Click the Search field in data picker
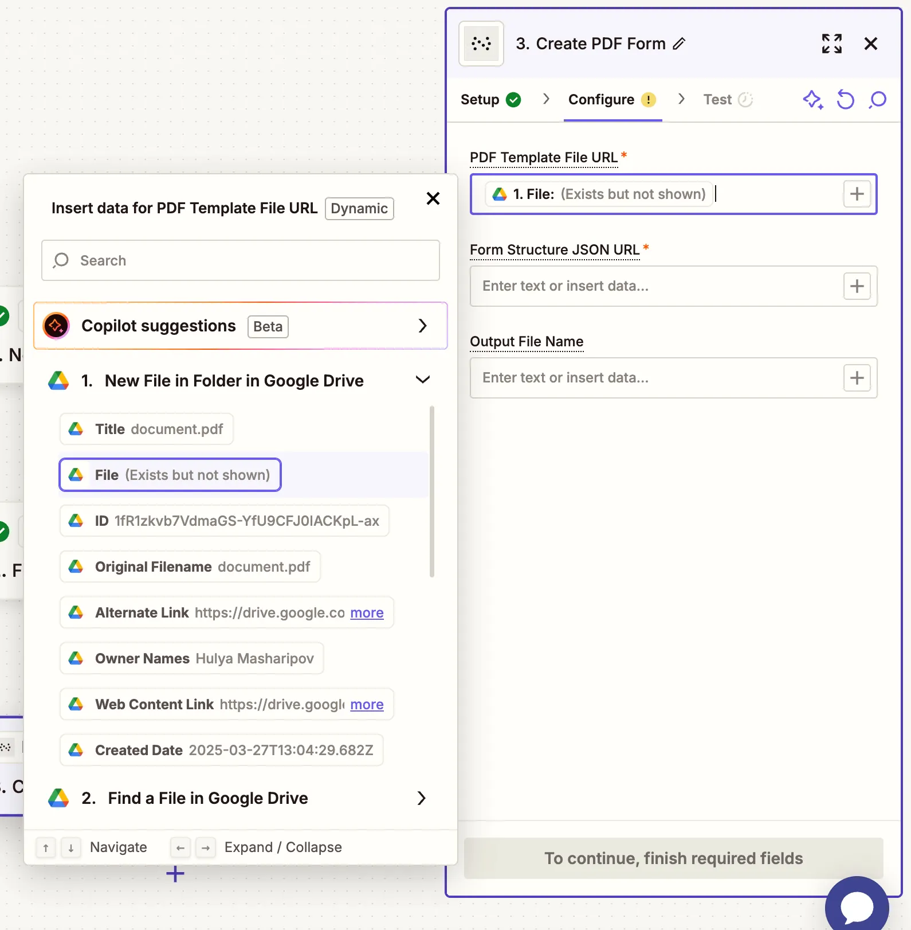Viewport: 911px width, 930px height. click(241, 260)
